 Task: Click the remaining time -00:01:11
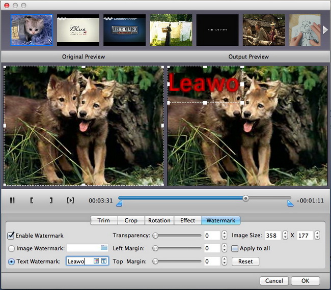(x=310, y=200)
